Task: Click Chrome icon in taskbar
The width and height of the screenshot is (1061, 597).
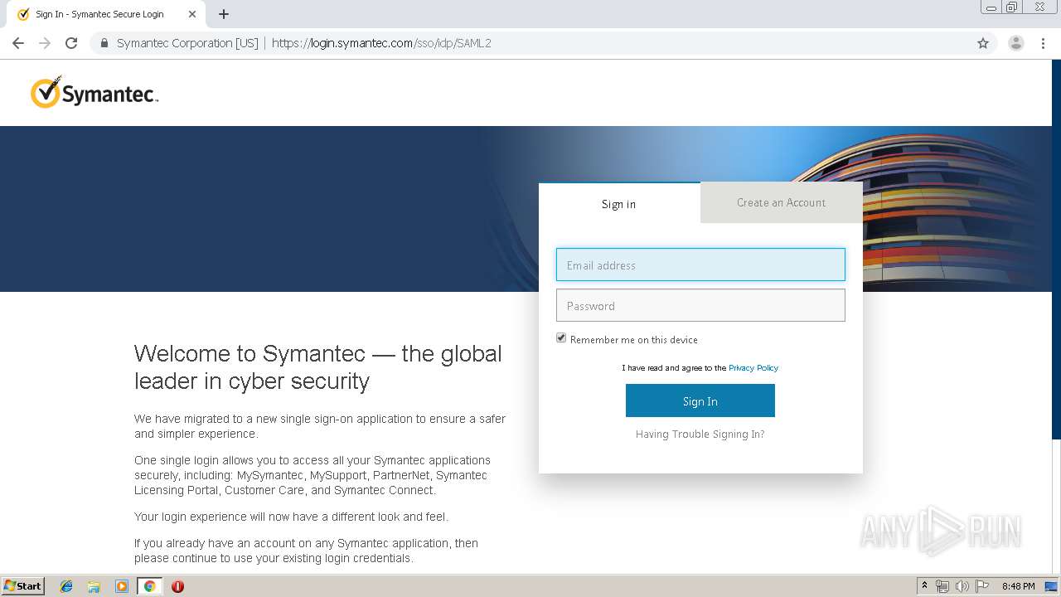Action: tap(149, 586)
